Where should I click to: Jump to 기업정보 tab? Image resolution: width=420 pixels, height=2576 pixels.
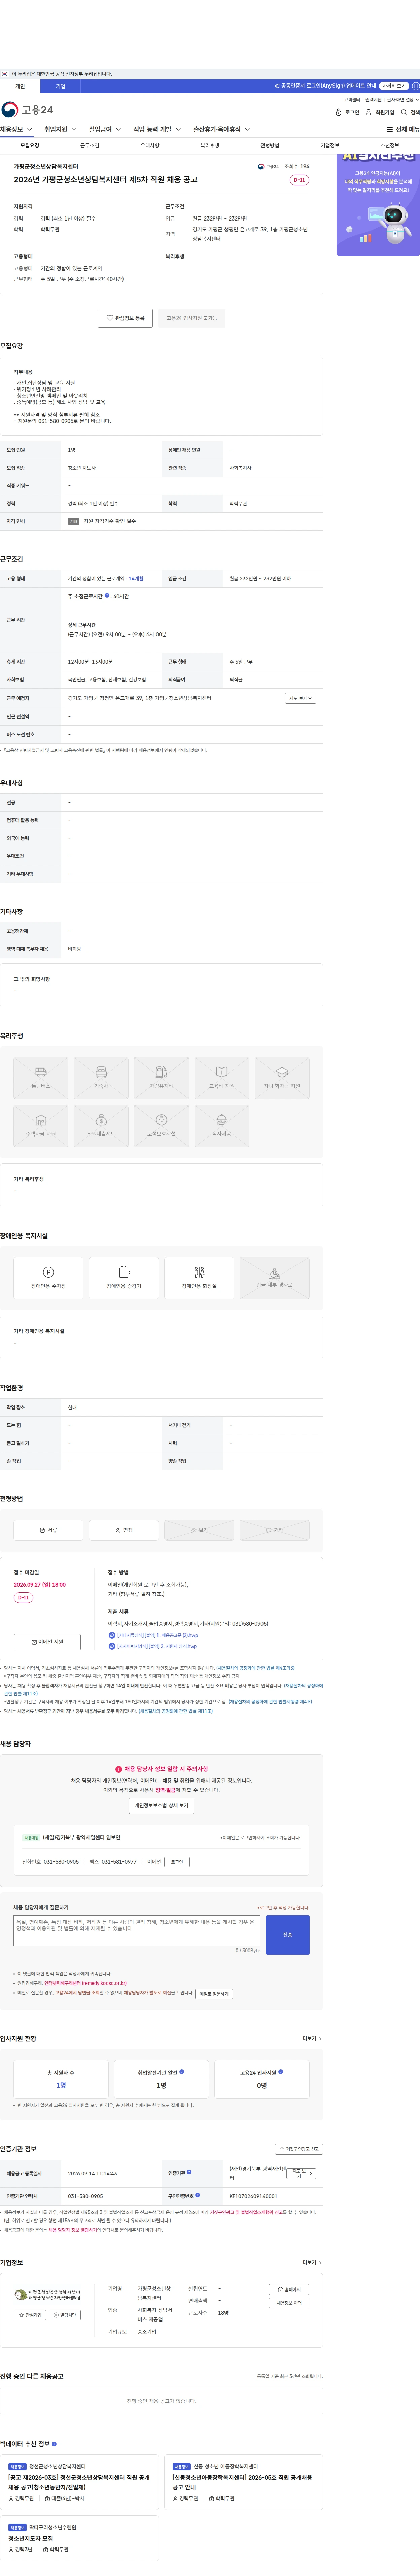pyautogui.click(x=330, y=146)
